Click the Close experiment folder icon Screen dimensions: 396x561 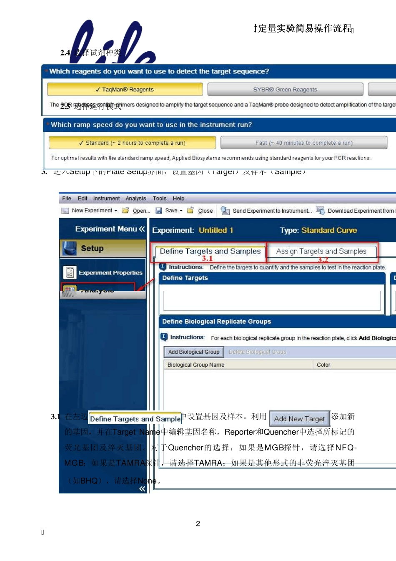pyautogui.click(x=190, y=211)
